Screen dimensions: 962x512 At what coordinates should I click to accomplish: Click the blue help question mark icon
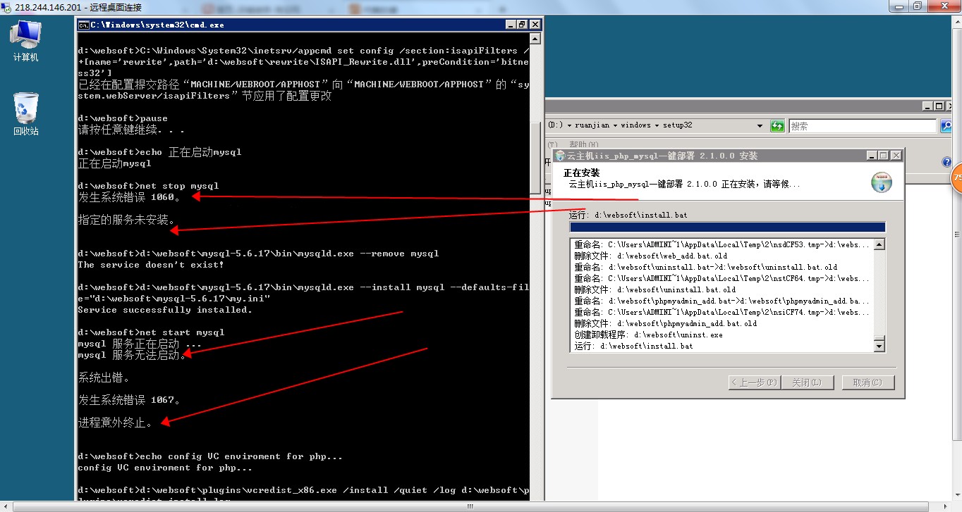(946, 162)
